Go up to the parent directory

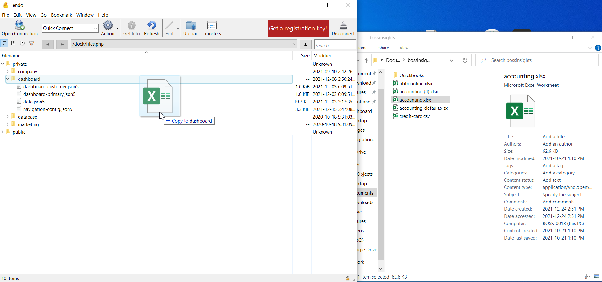pos(305,44)
